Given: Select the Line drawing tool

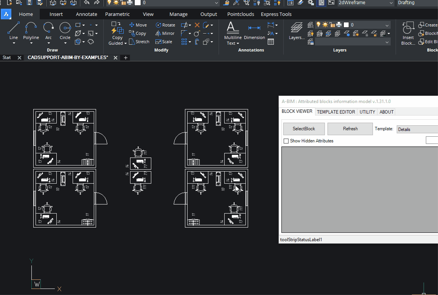Looking at the screenshot, I should (13, 30).
